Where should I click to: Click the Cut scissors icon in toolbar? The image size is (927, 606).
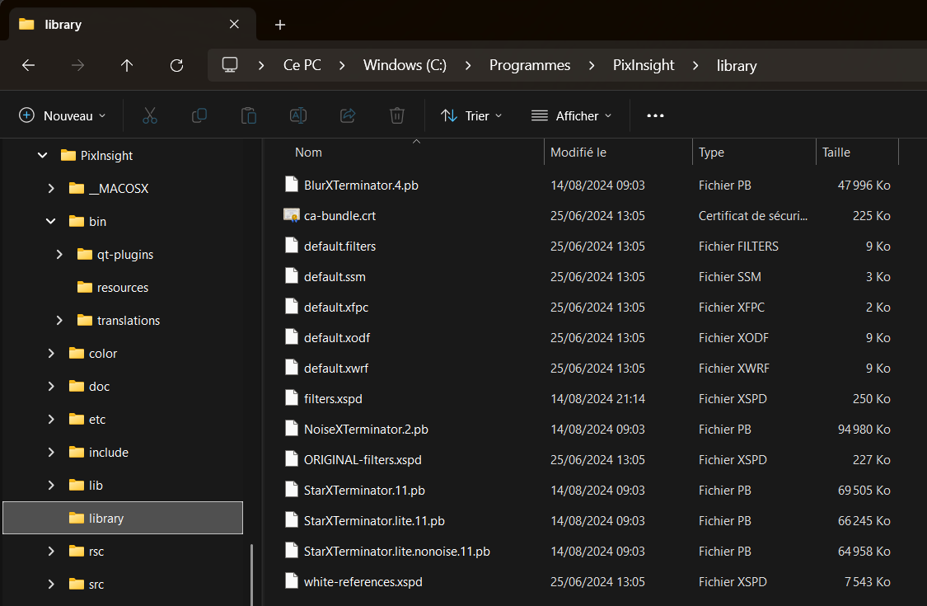[149, 115]
